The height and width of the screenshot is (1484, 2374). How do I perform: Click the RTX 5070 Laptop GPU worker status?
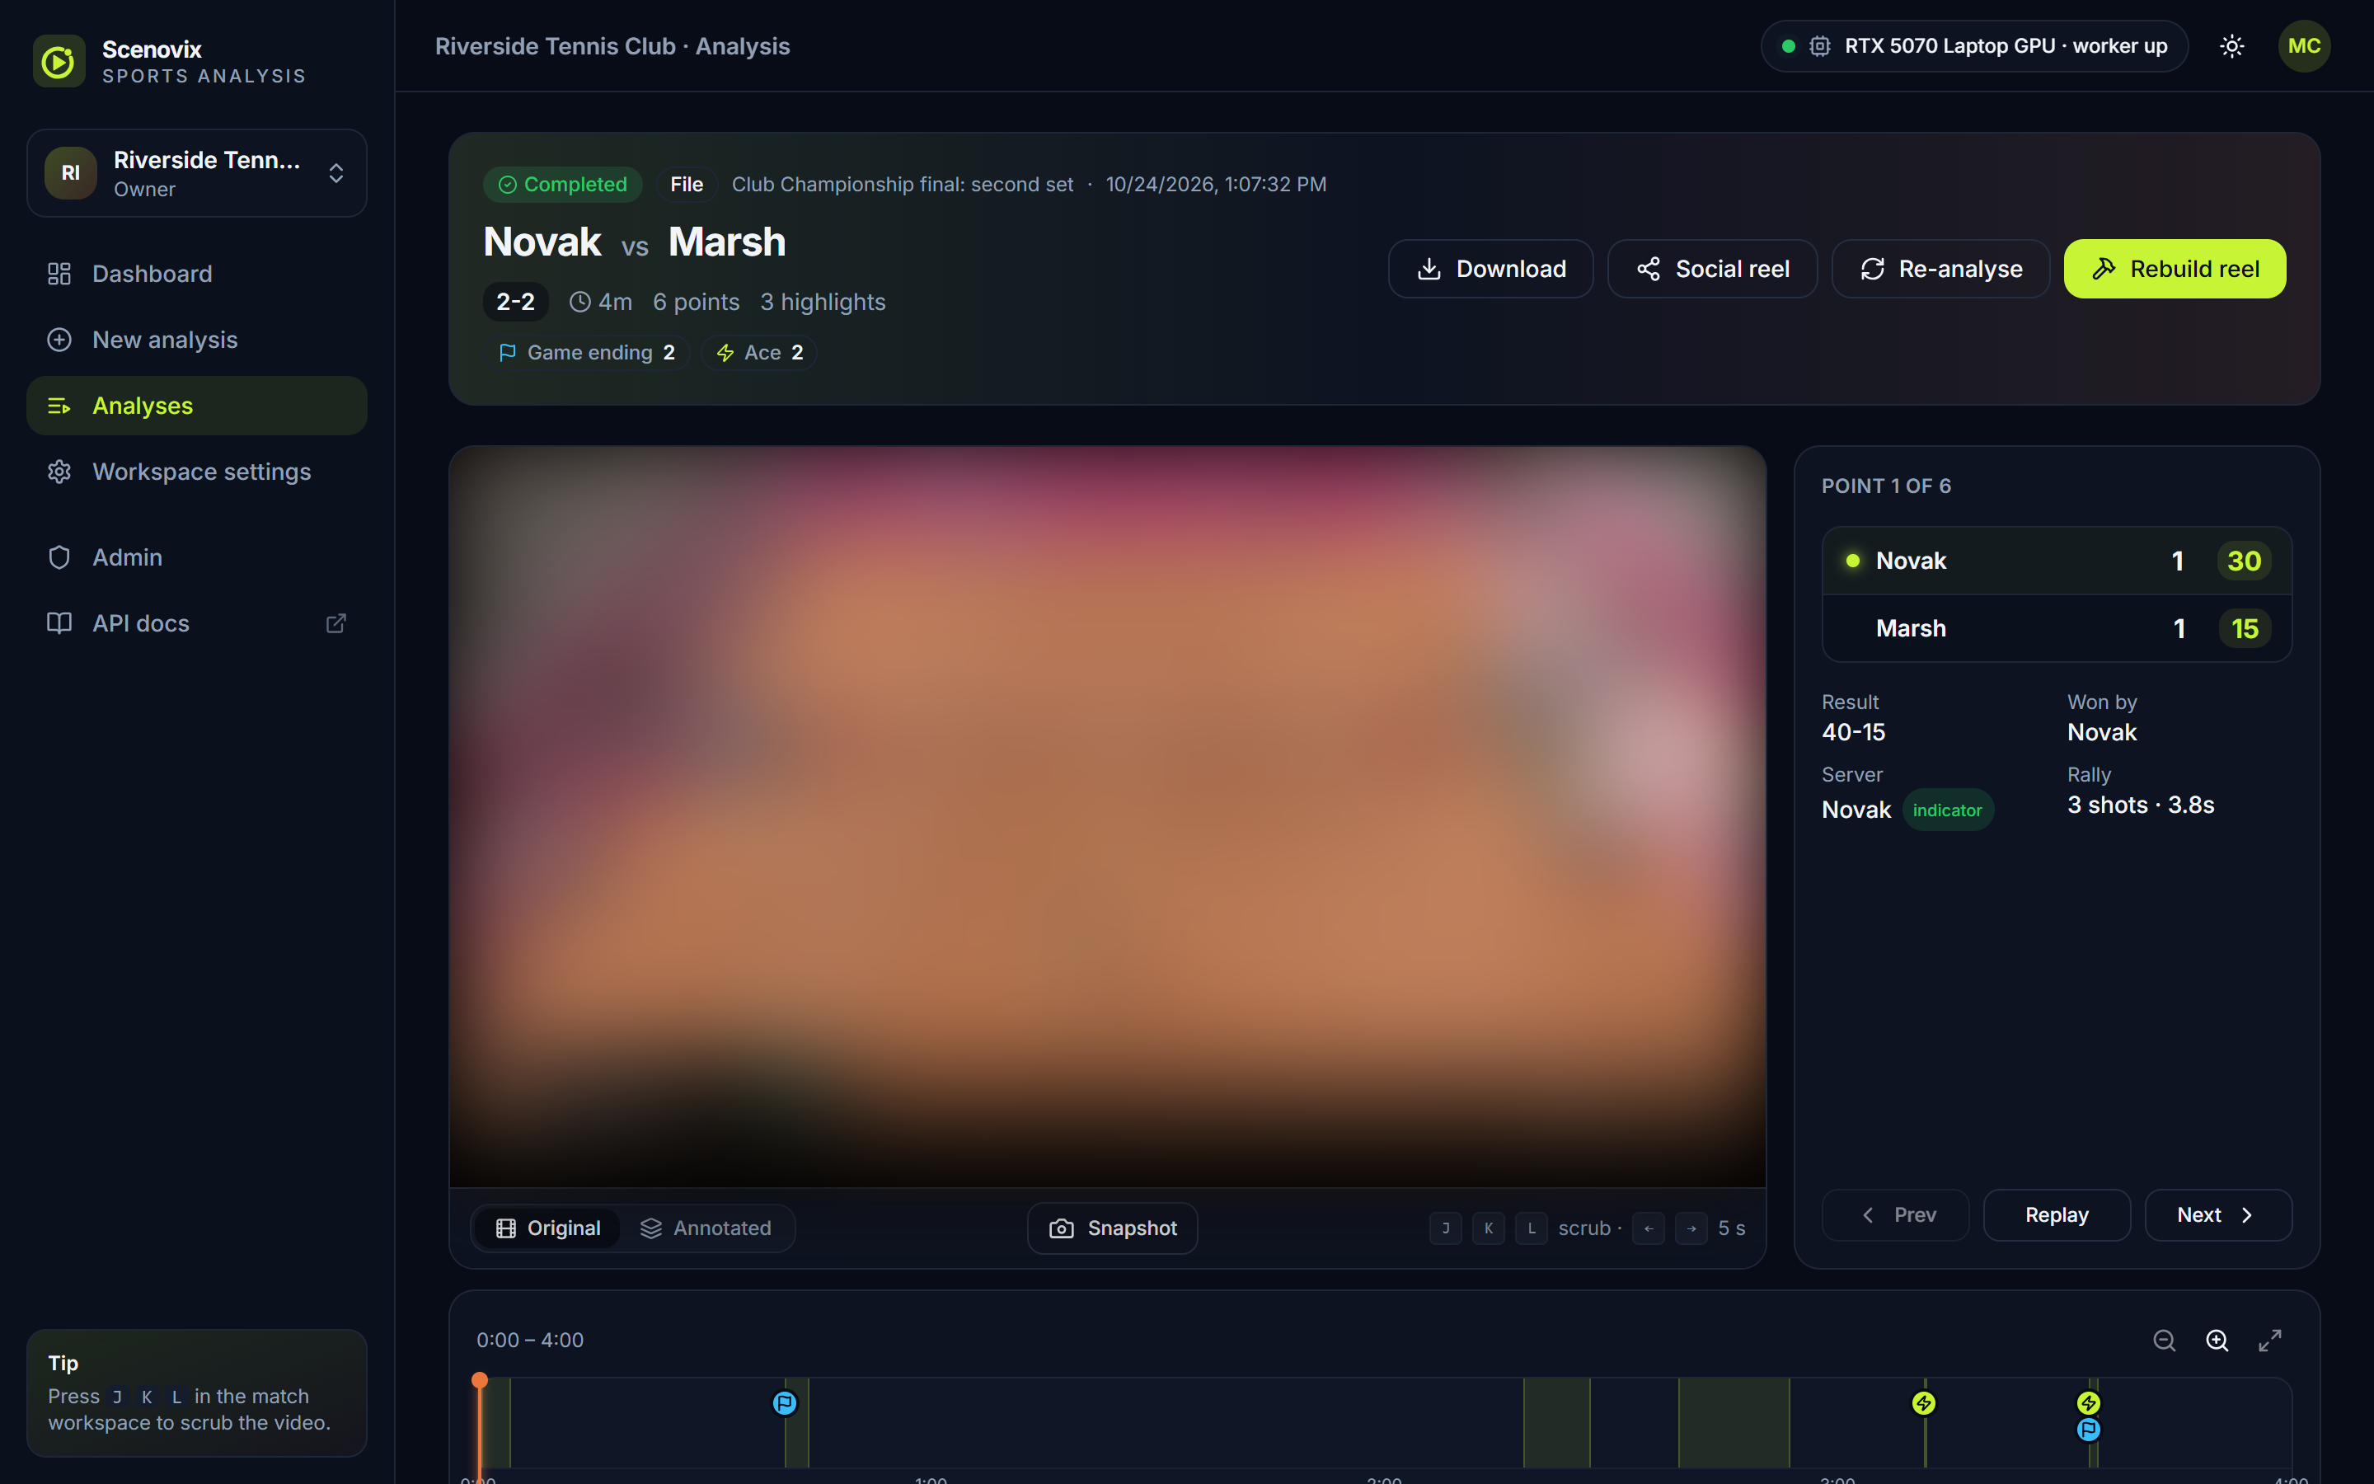[x=1973, y=46]
